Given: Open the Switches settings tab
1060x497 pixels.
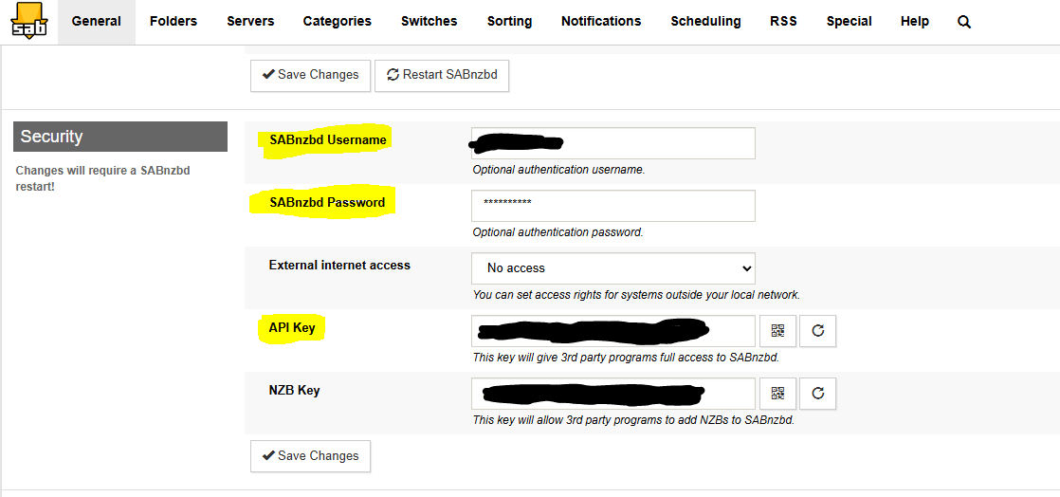Looking at the screenshot, I should (x=429, y=21).
